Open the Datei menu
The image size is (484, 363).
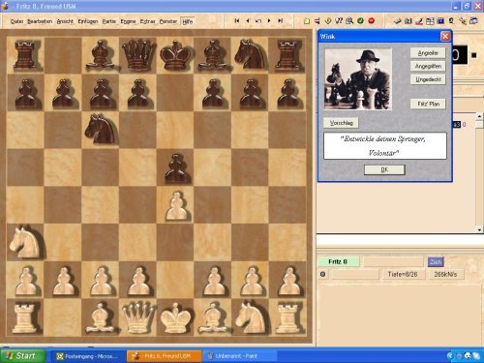pos(16,21)
